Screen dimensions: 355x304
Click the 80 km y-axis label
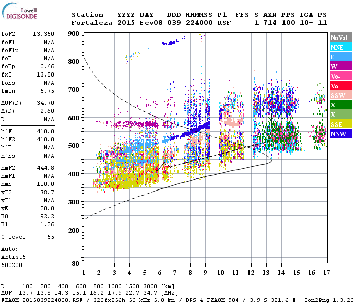point(75,264)
